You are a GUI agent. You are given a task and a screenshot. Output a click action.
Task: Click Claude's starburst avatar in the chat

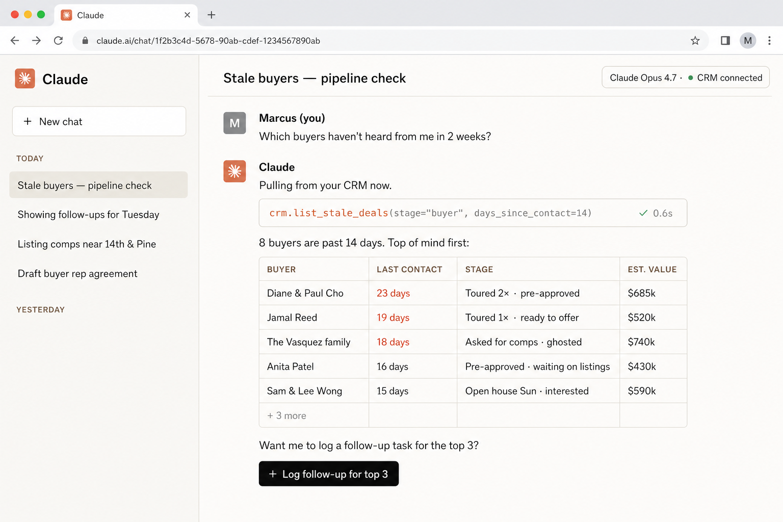(x=234, y=171)
